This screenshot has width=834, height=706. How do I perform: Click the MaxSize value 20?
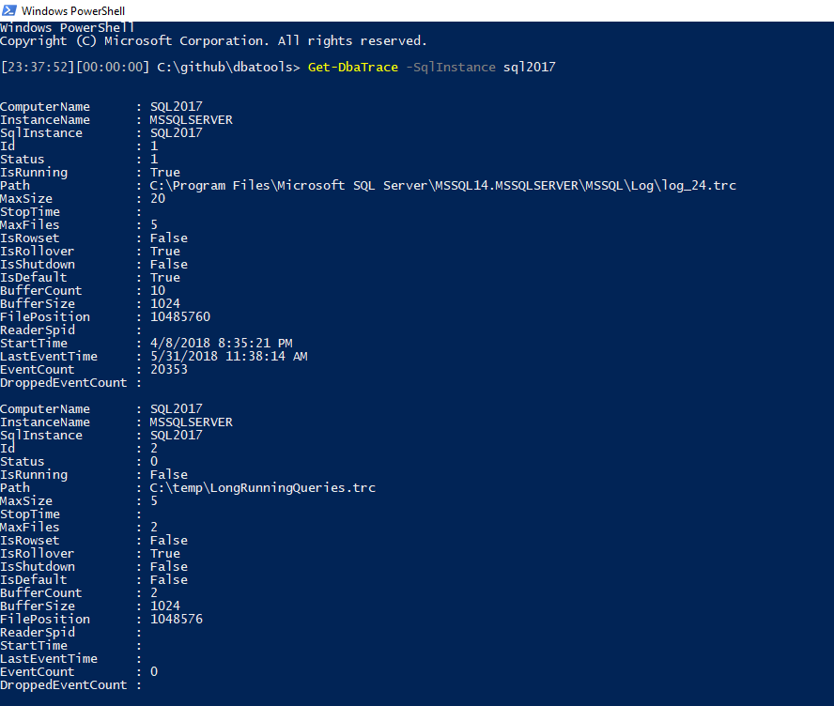(158, 199)
